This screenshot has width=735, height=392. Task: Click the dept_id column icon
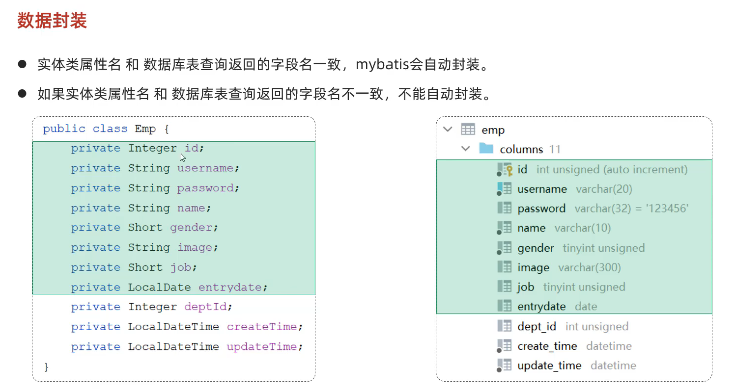(x=504, y=326)
